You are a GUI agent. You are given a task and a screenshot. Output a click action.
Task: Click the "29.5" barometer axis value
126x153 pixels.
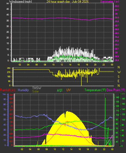(x=117, y=33)
